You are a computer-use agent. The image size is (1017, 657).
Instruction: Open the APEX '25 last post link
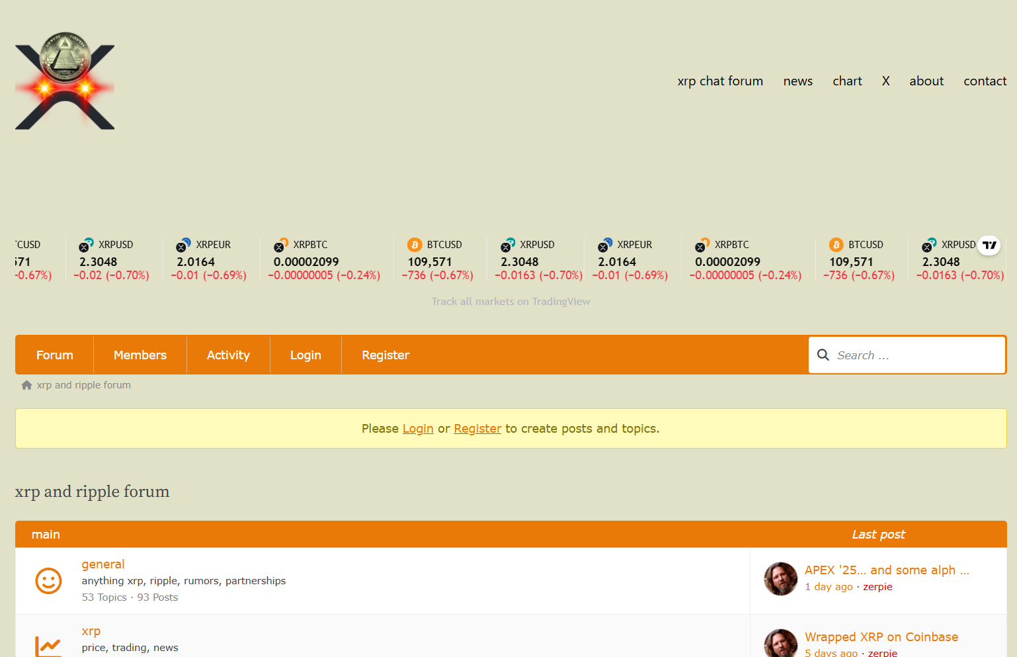(887, 570)
